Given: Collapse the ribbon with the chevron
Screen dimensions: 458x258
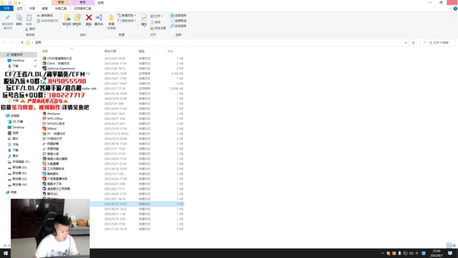Looking at the screenshot, I should [x=450, y=9].
